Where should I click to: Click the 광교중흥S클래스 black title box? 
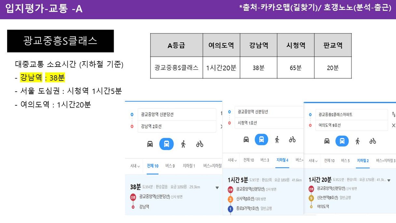[x=61, y=41]
